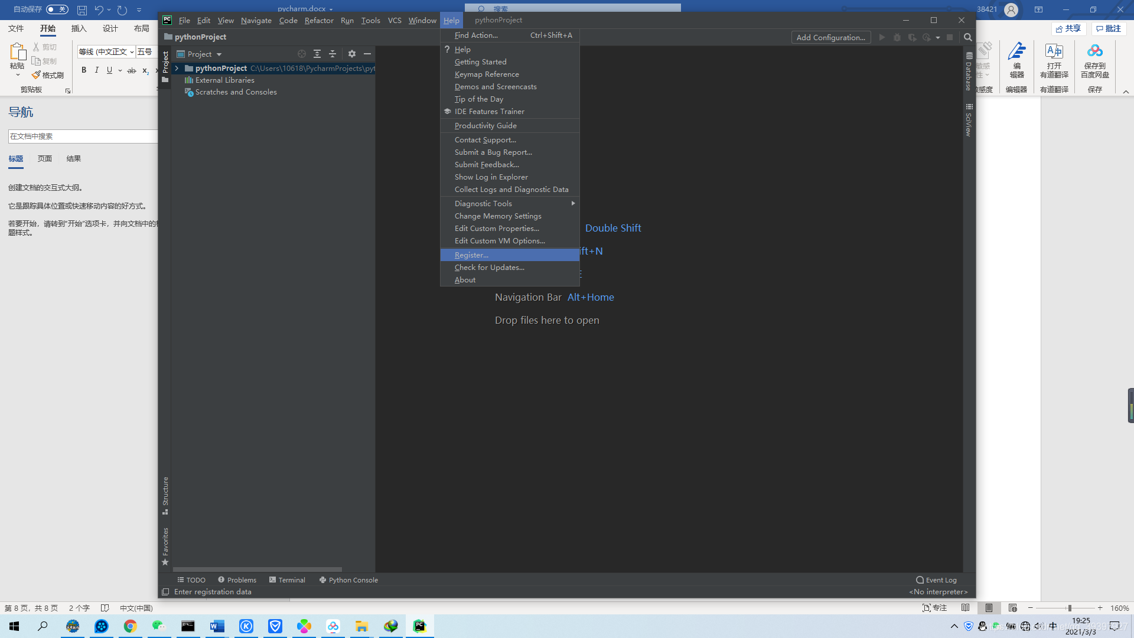Toggle the TODO tool window
The height and width of the screenshot is (638, 1134).
191,580
